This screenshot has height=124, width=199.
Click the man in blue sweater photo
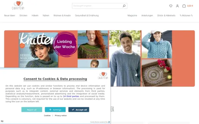(125, 58)
